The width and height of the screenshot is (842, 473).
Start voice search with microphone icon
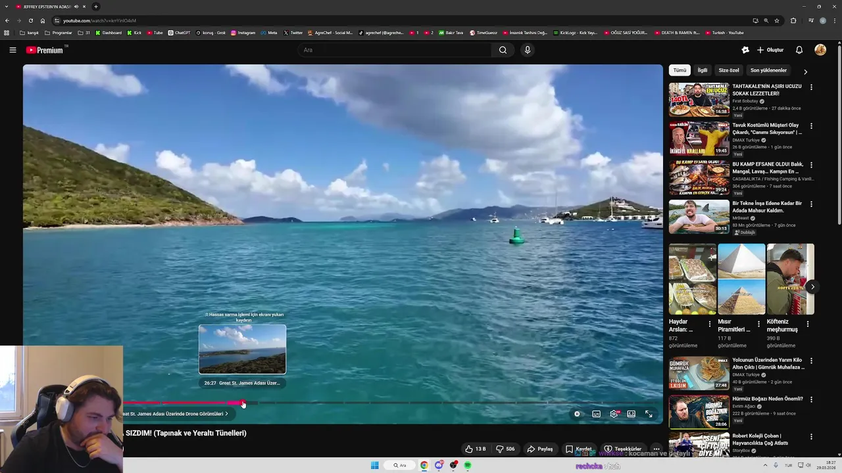[527, 50]
